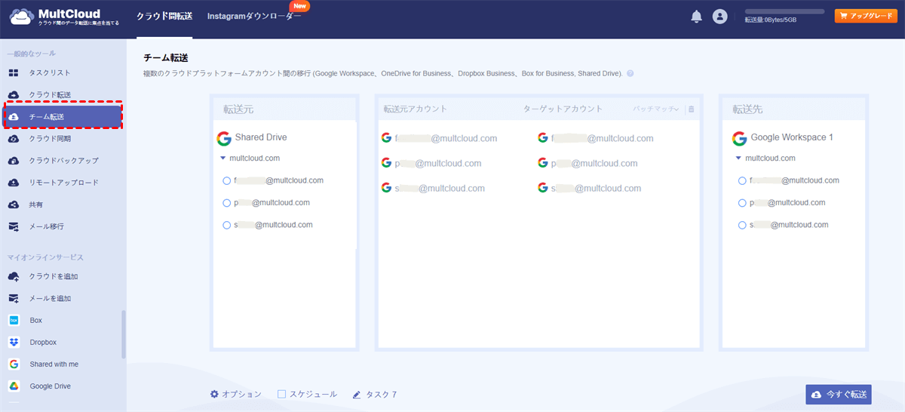
Task: Open Shared with me in sidebar
Action: coord(54,364)
